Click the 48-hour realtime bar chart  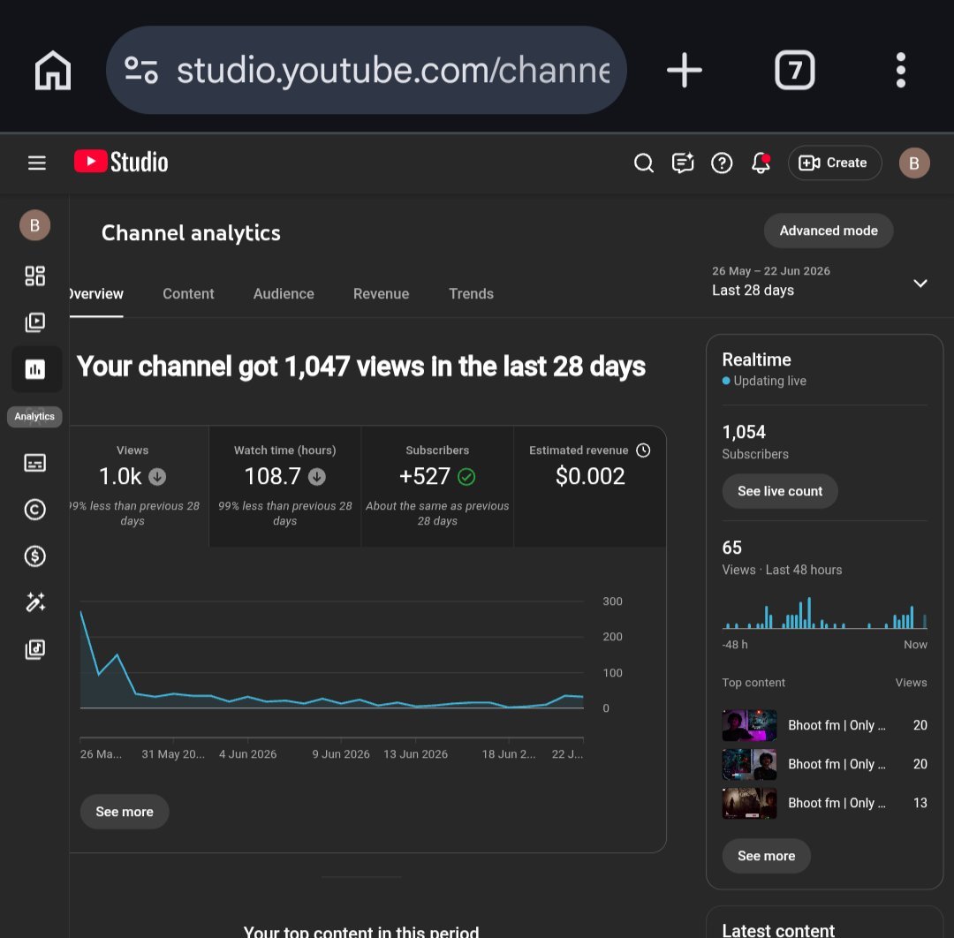click(x=824, y=613)
